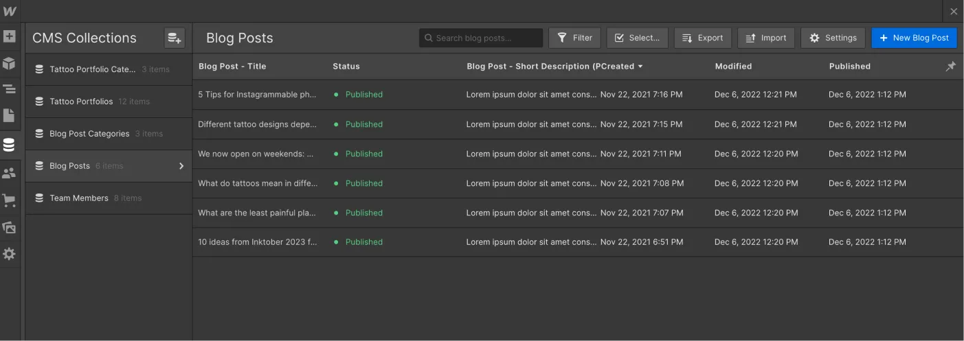Sort by Status column header
964x341 pixels.
tap(346, 67)
